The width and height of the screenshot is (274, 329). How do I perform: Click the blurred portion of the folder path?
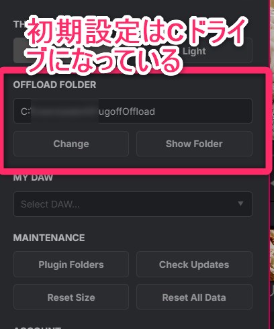64,111
